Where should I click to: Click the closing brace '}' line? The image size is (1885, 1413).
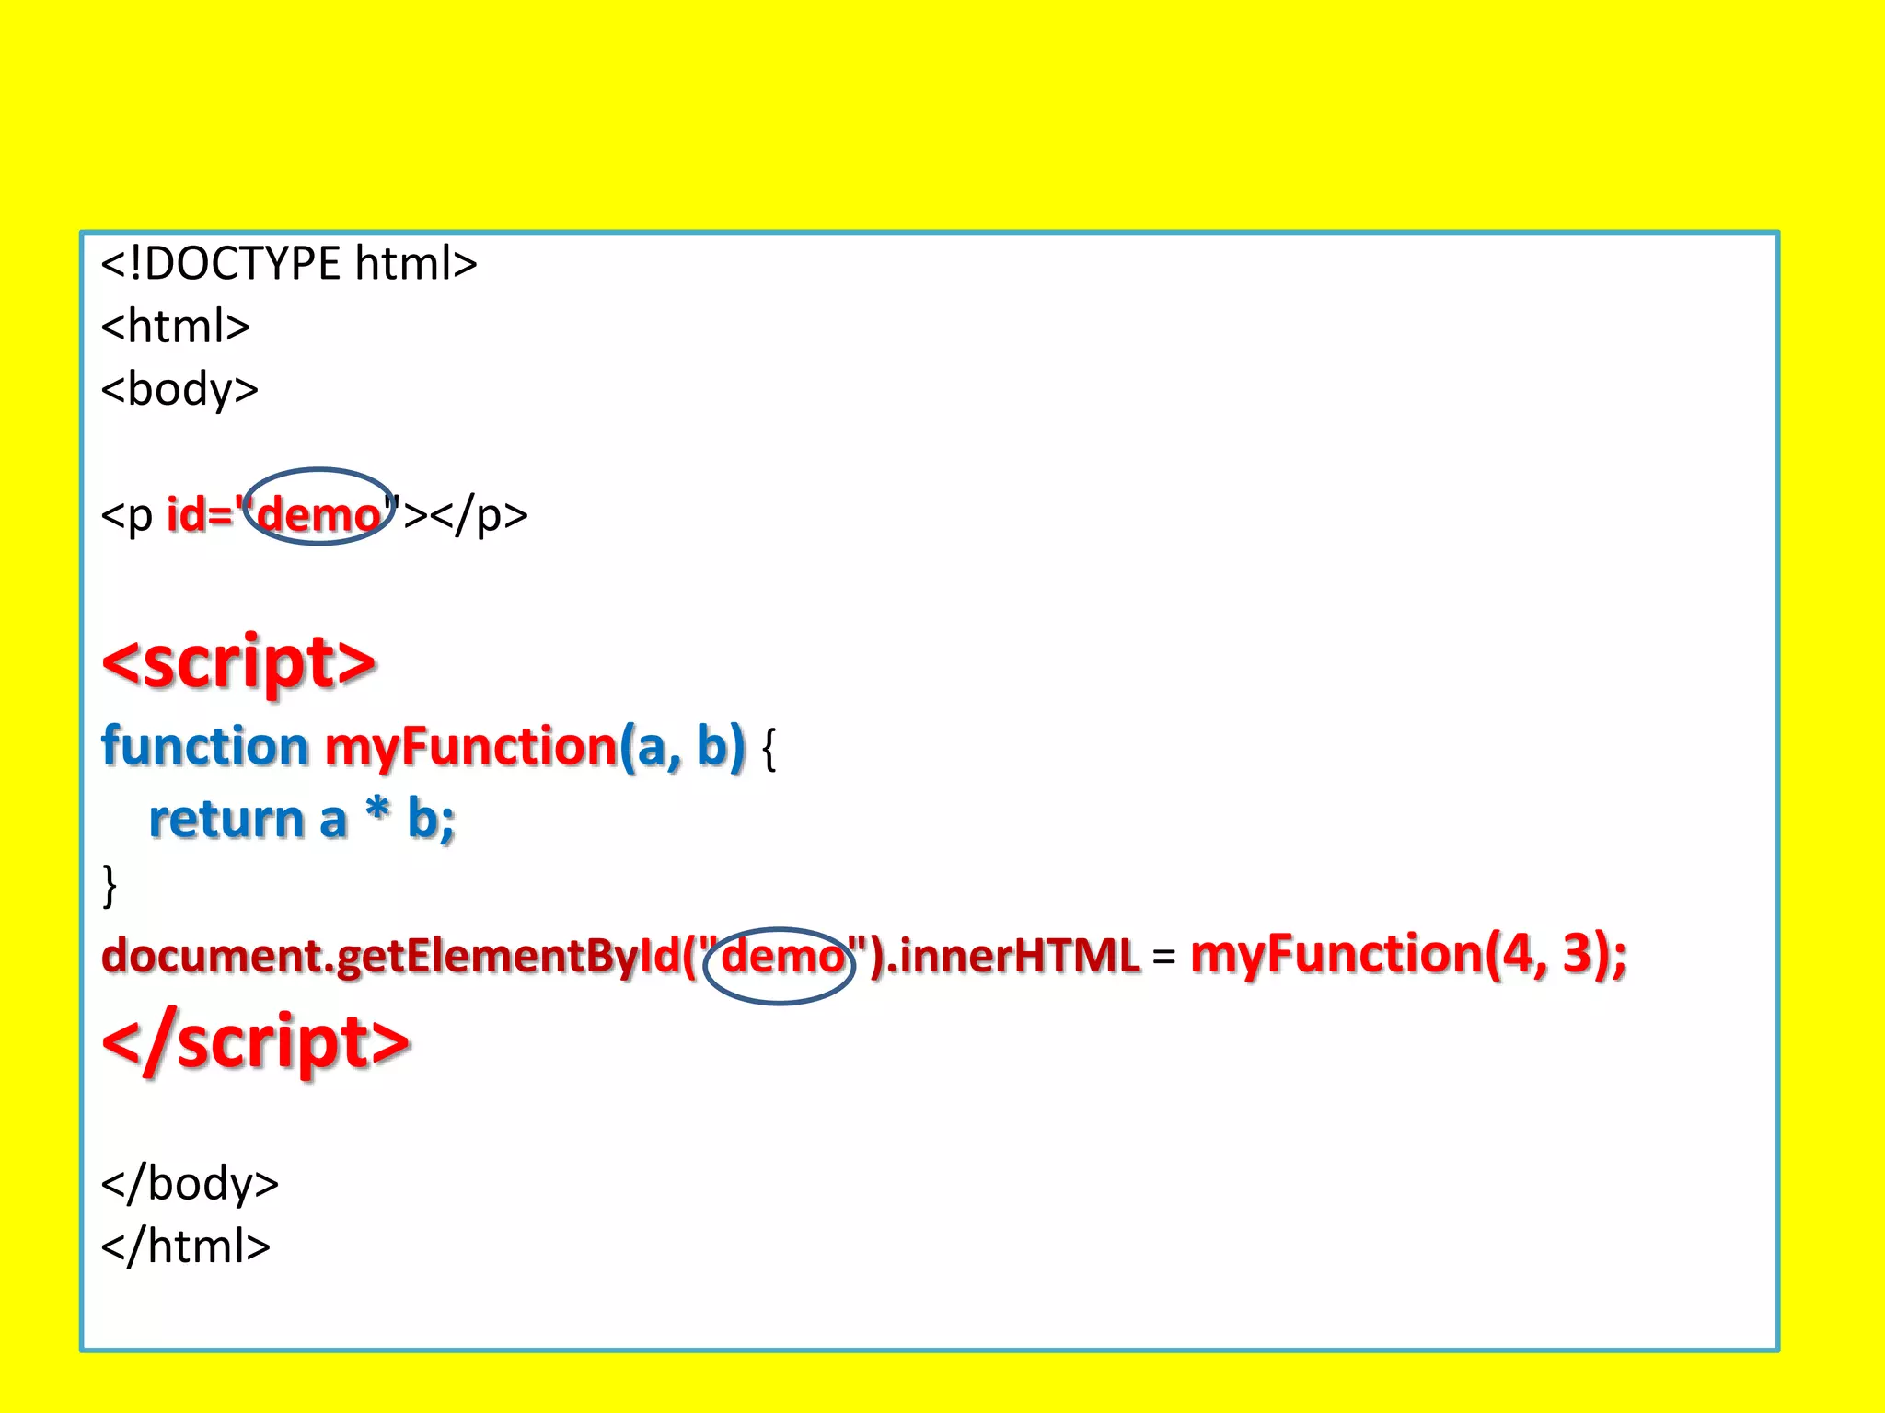[110, 885]
